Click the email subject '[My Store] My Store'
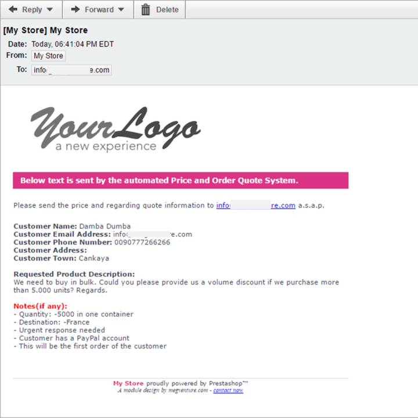The height and width of the screenshot is (418, 418). coord(45,30)
